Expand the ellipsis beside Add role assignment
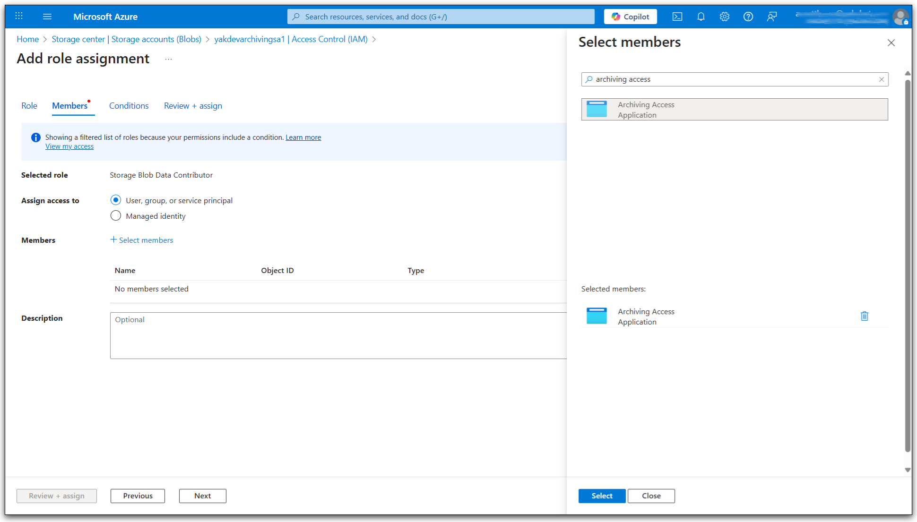Screen dimensions: 917x522 tap(168, 59)
